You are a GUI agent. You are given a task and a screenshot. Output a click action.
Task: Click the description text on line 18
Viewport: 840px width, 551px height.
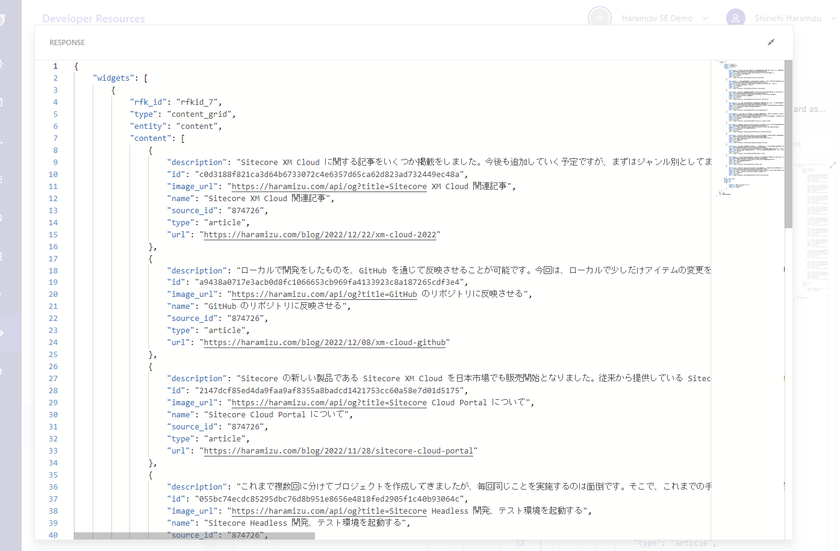[474, 270]
